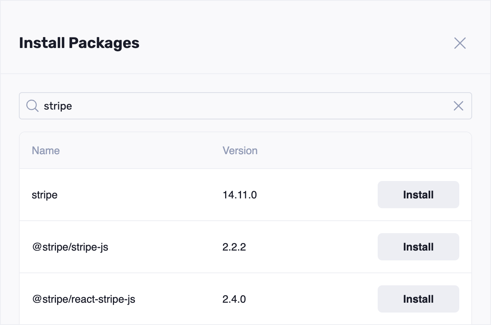The image size is (491, 325).
Task: Install the stripe 14.11.0 package
Action: tap(418, 195)
